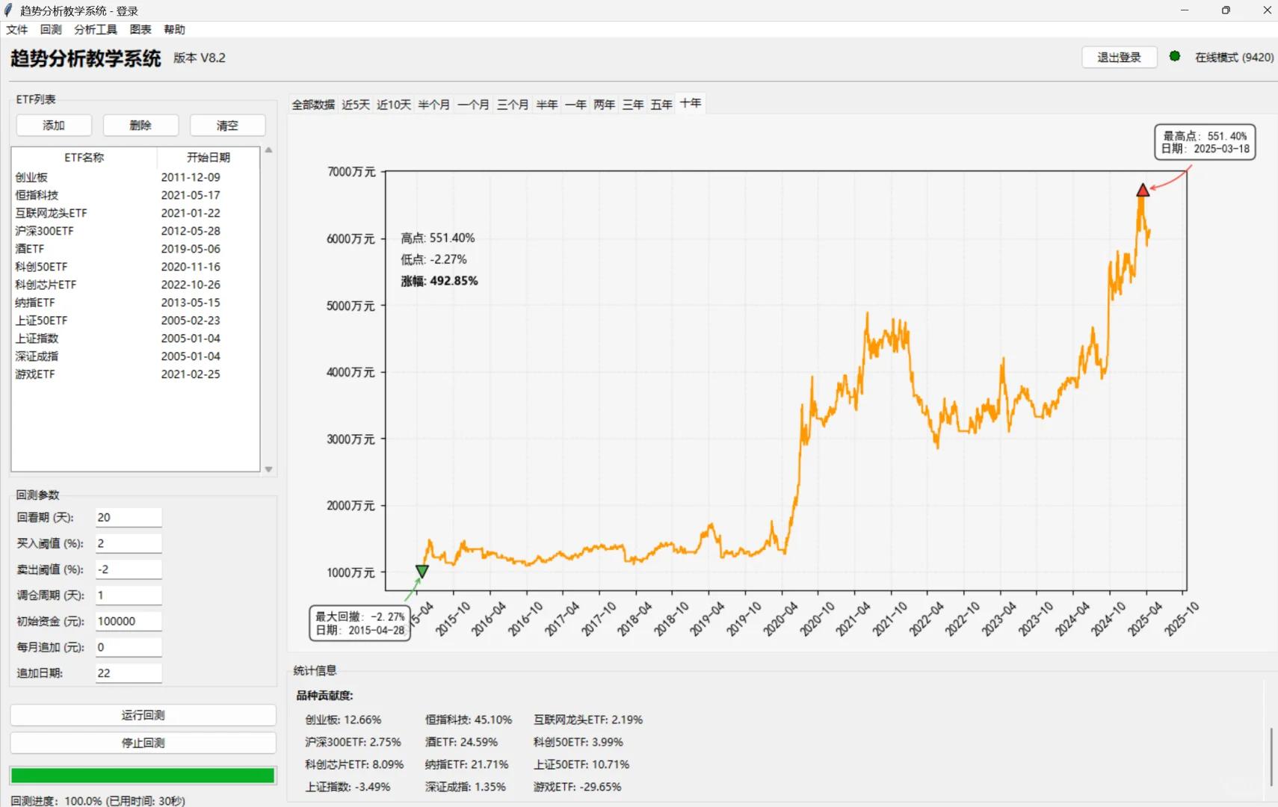Switch to the 三年 tab
The image size is (1278, 807).
coord(633,105)
